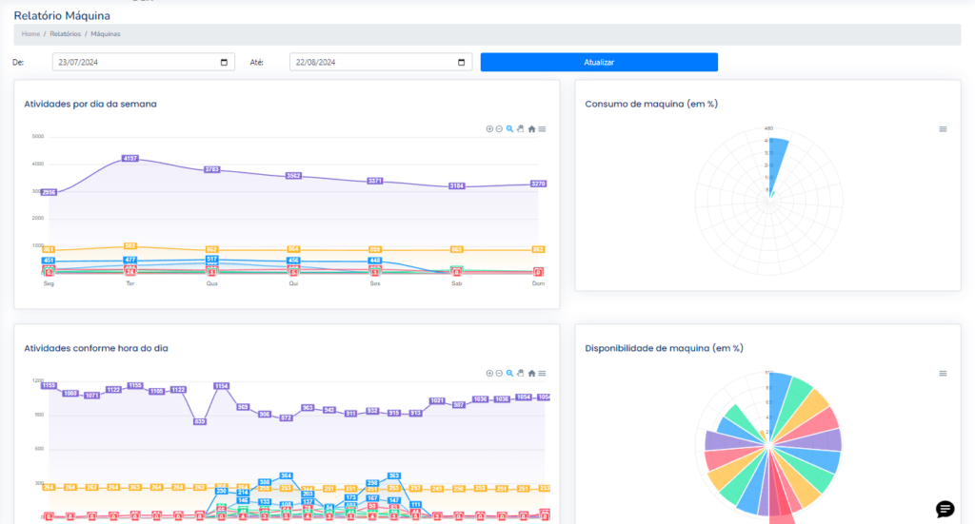
Task: Click the 3184 data label on Sab
Action: click(456, 185)
